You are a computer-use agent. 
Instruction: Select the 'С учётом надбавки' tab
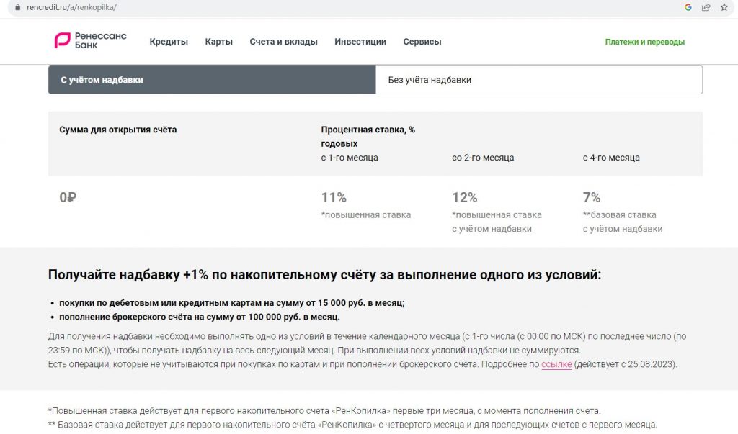[x=212, y=80]
